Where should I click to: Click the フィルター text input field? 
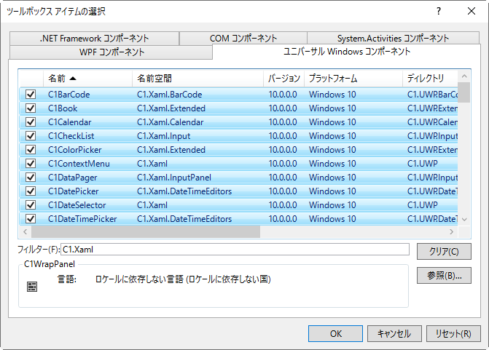[x=235, y=250]
